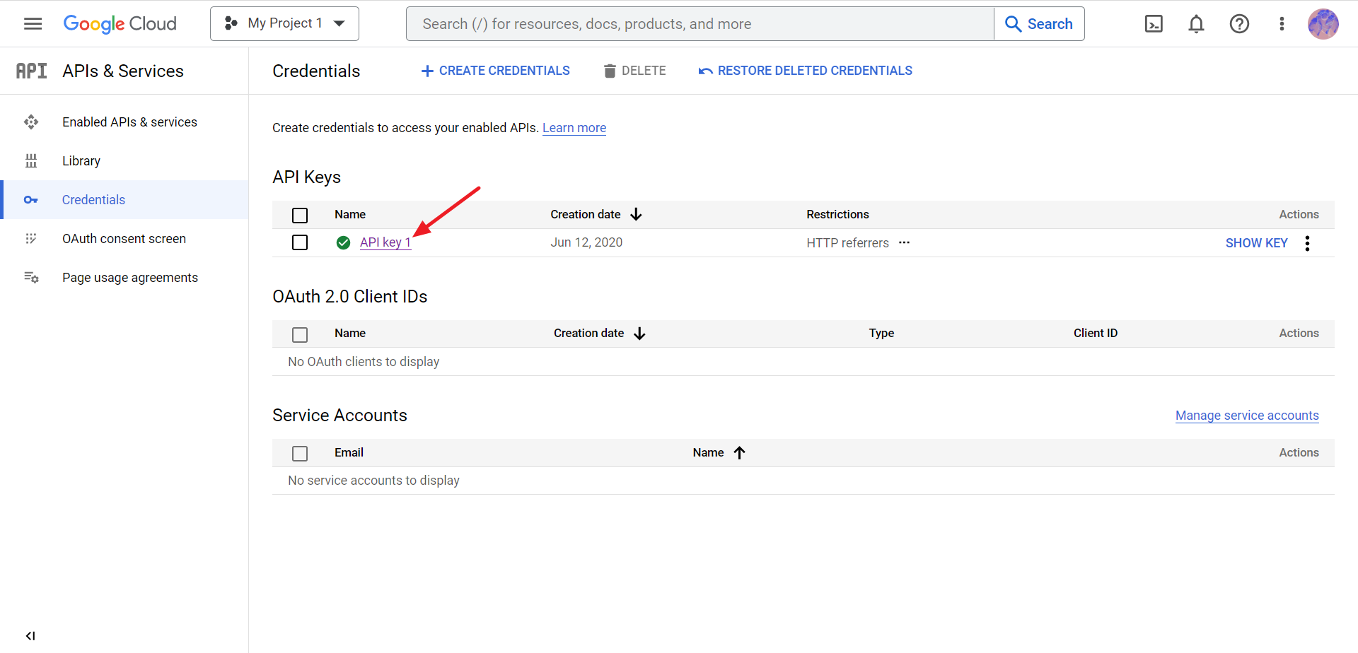This screenshot has width=1358, height=653.
Task: Sort service accounts by Name arrow
Action: (x=739, y=452)
